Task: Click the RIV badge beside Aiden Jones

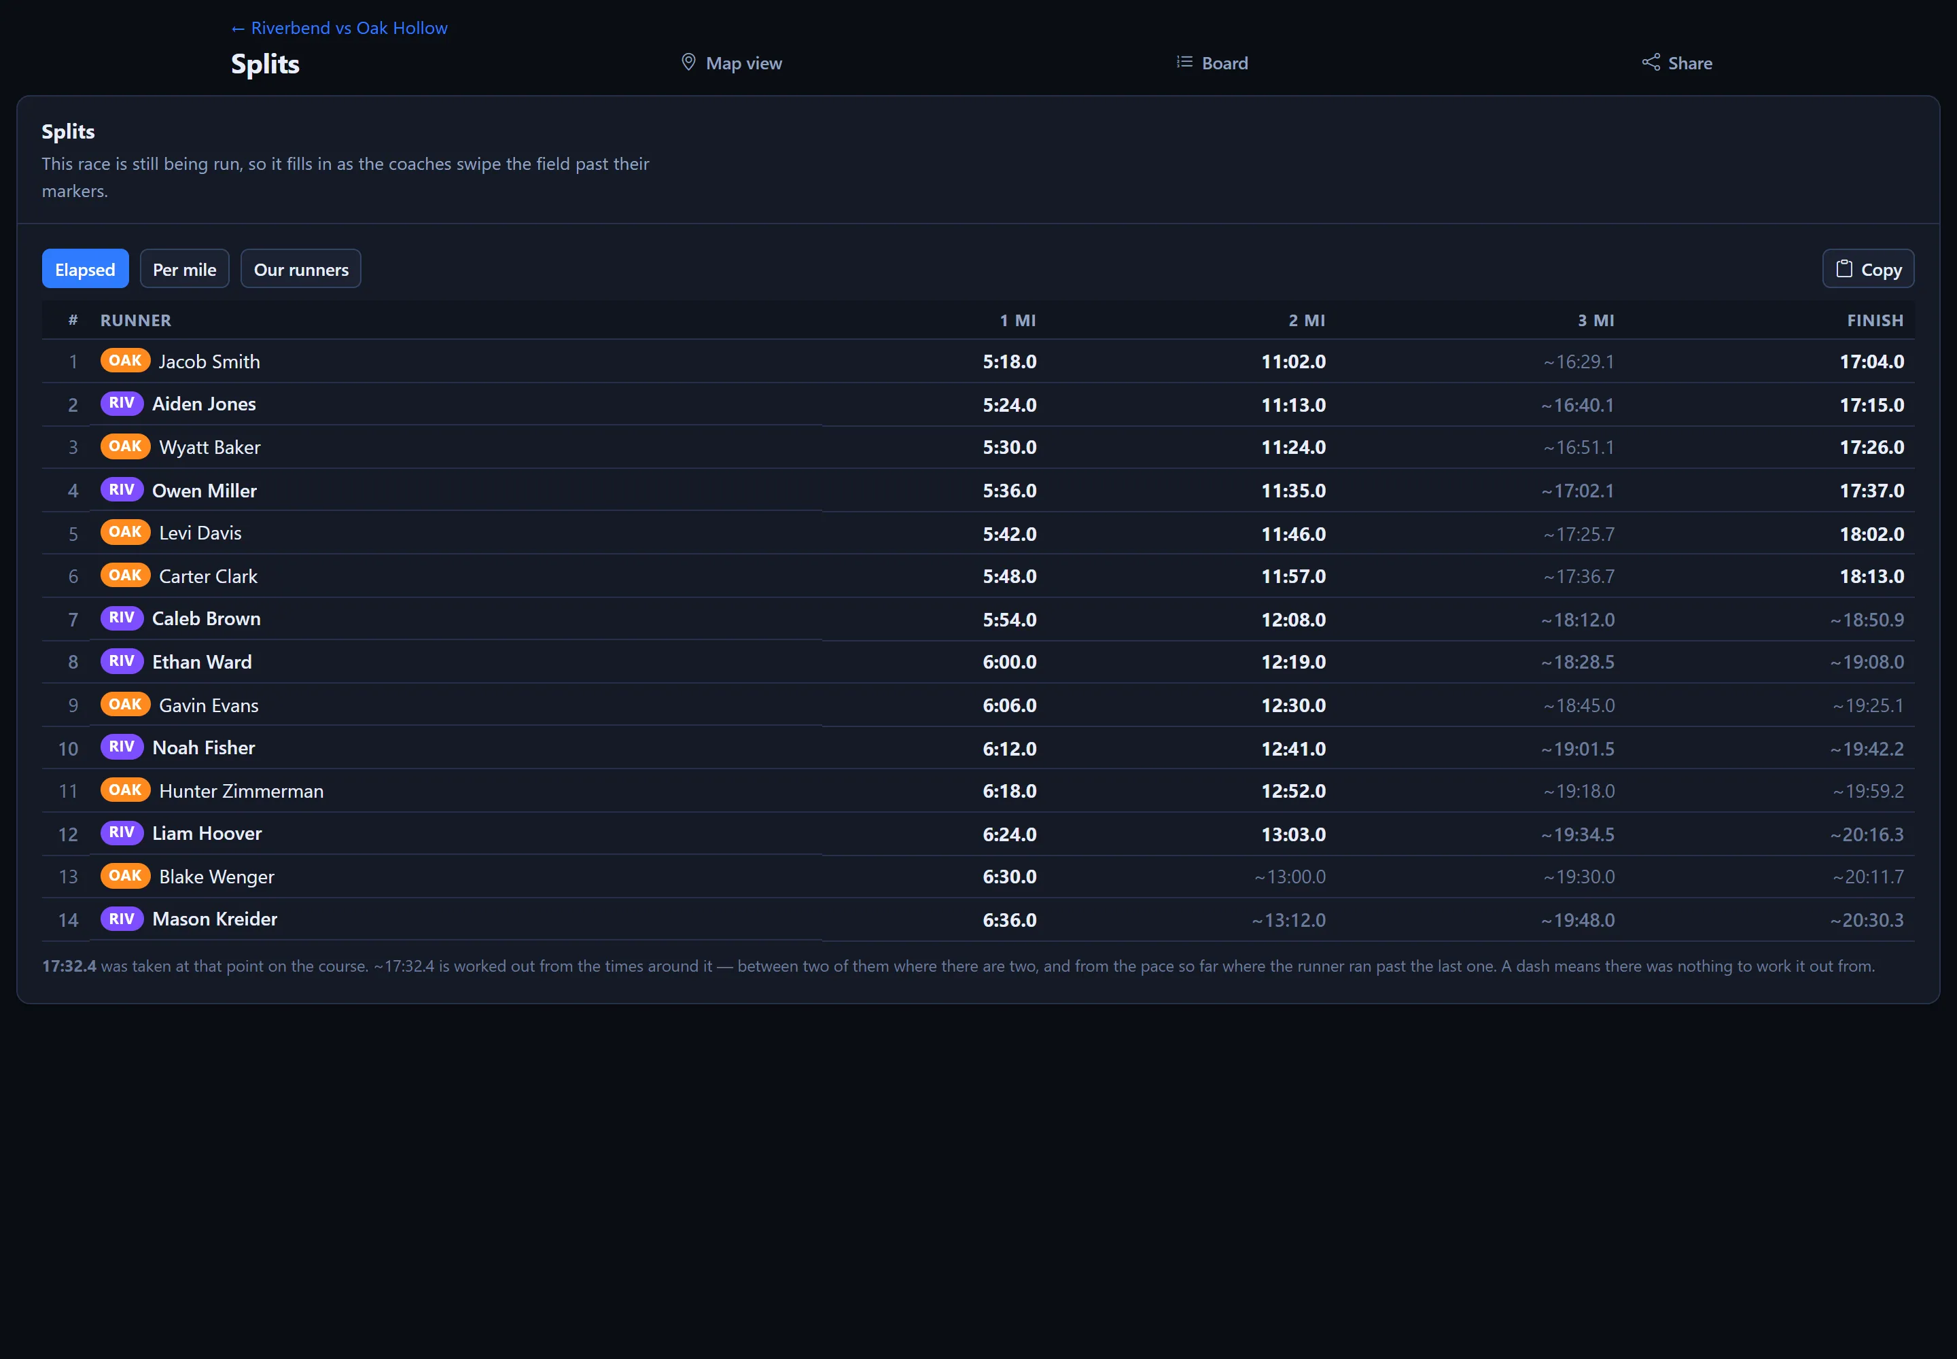Action: pyautogui.click(x=122, y=403)
